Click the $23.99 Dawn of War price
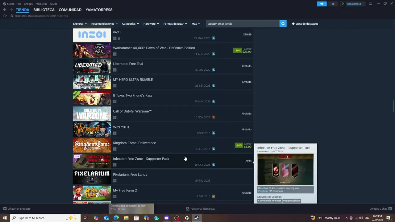The image size is (395, 222). point(247,52)
